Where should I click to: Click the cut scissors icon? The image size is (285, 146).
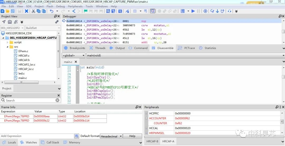34,11
